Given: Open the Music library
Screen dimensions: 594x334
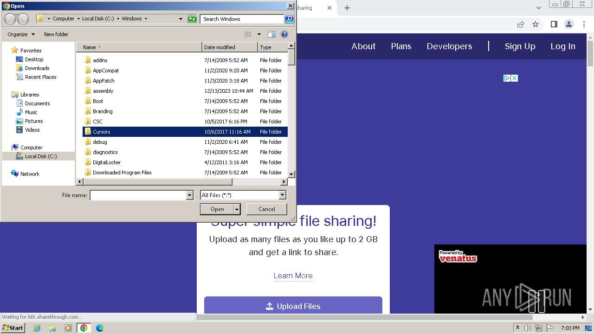Looking at the screenshot, I should pyautogui.click(x=31, y=112).
